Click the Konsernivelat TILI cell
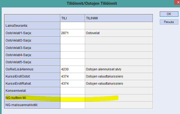 [72, 91]
